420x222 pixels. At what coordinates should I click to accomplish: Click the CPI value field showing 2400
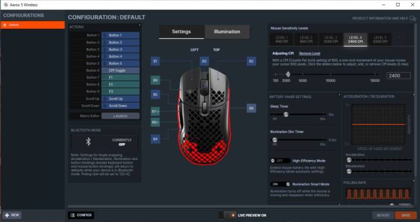coord(399,76)
